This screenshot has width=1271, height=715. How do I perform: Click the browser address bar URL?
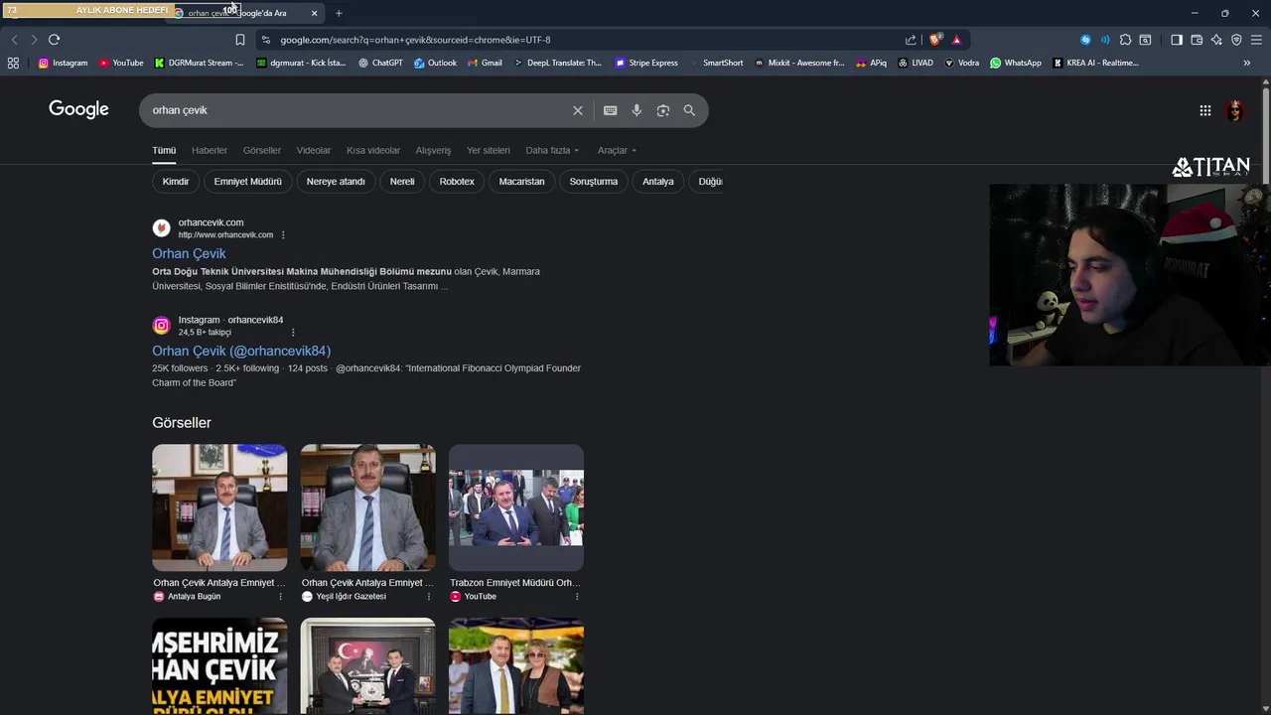click(x=415, y=40)
